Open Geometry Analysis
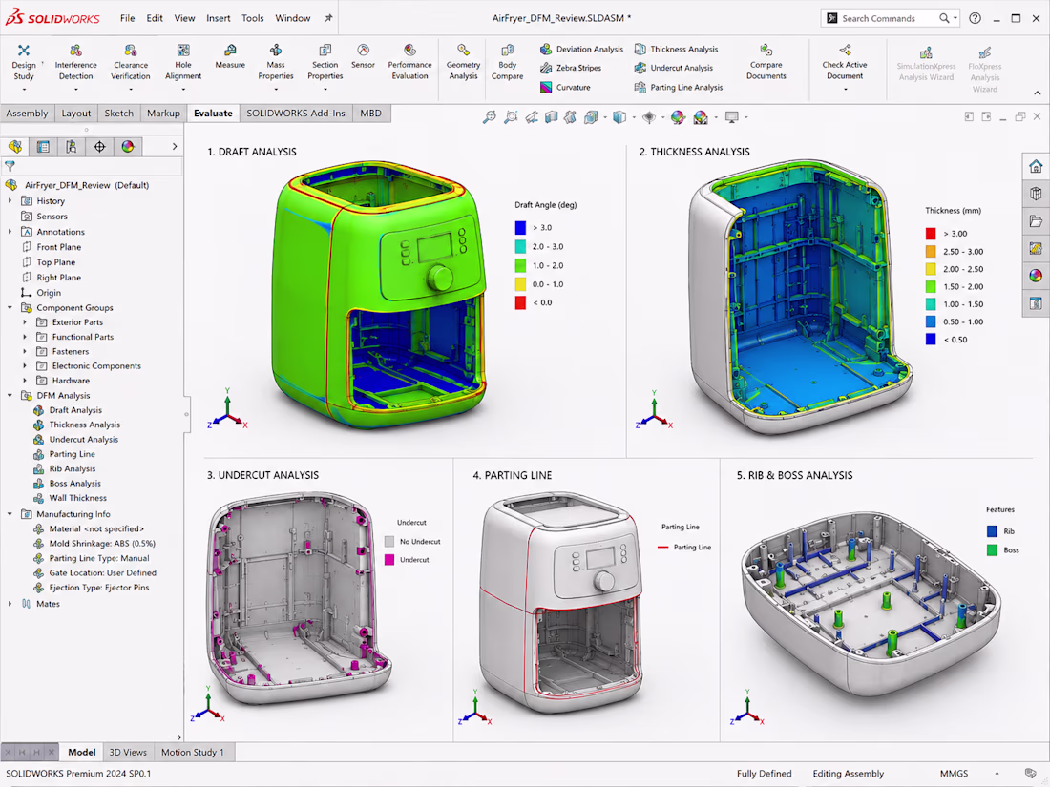This screenshot has width=1050, height=787. point(463,62)
